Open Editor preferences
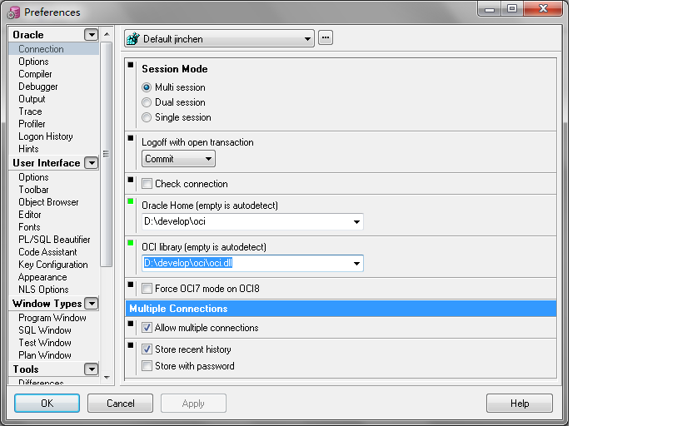Screen dimensions: 682x426 coord(30,215)
